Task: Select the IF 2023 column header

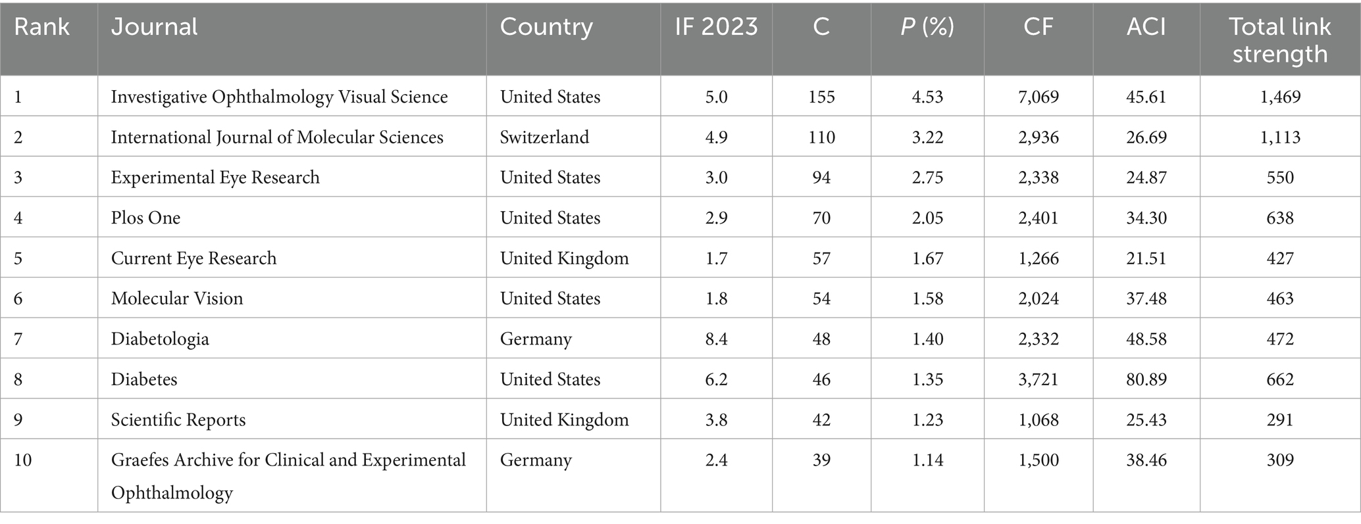Action: pos(716,27)
